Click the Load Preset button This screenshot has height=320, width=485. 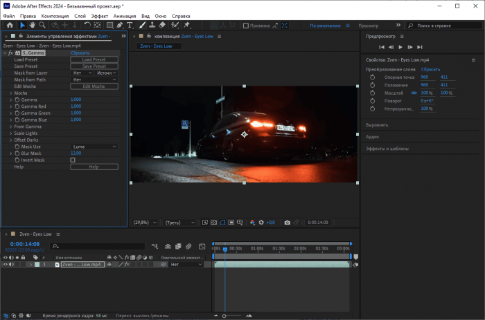94,59
